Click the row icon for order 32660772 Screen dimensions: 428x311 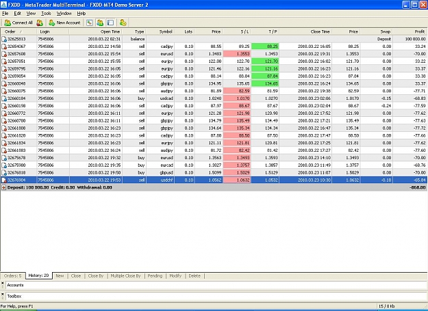click(4, 113)
